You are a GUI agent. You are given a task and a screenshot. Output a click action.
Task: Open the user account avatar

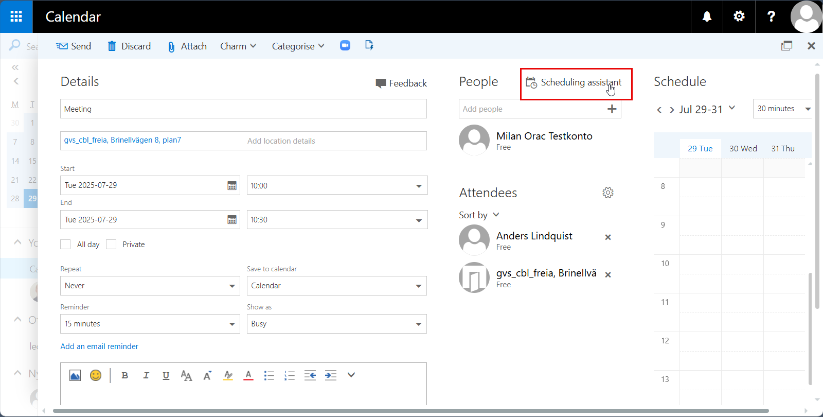806,16
